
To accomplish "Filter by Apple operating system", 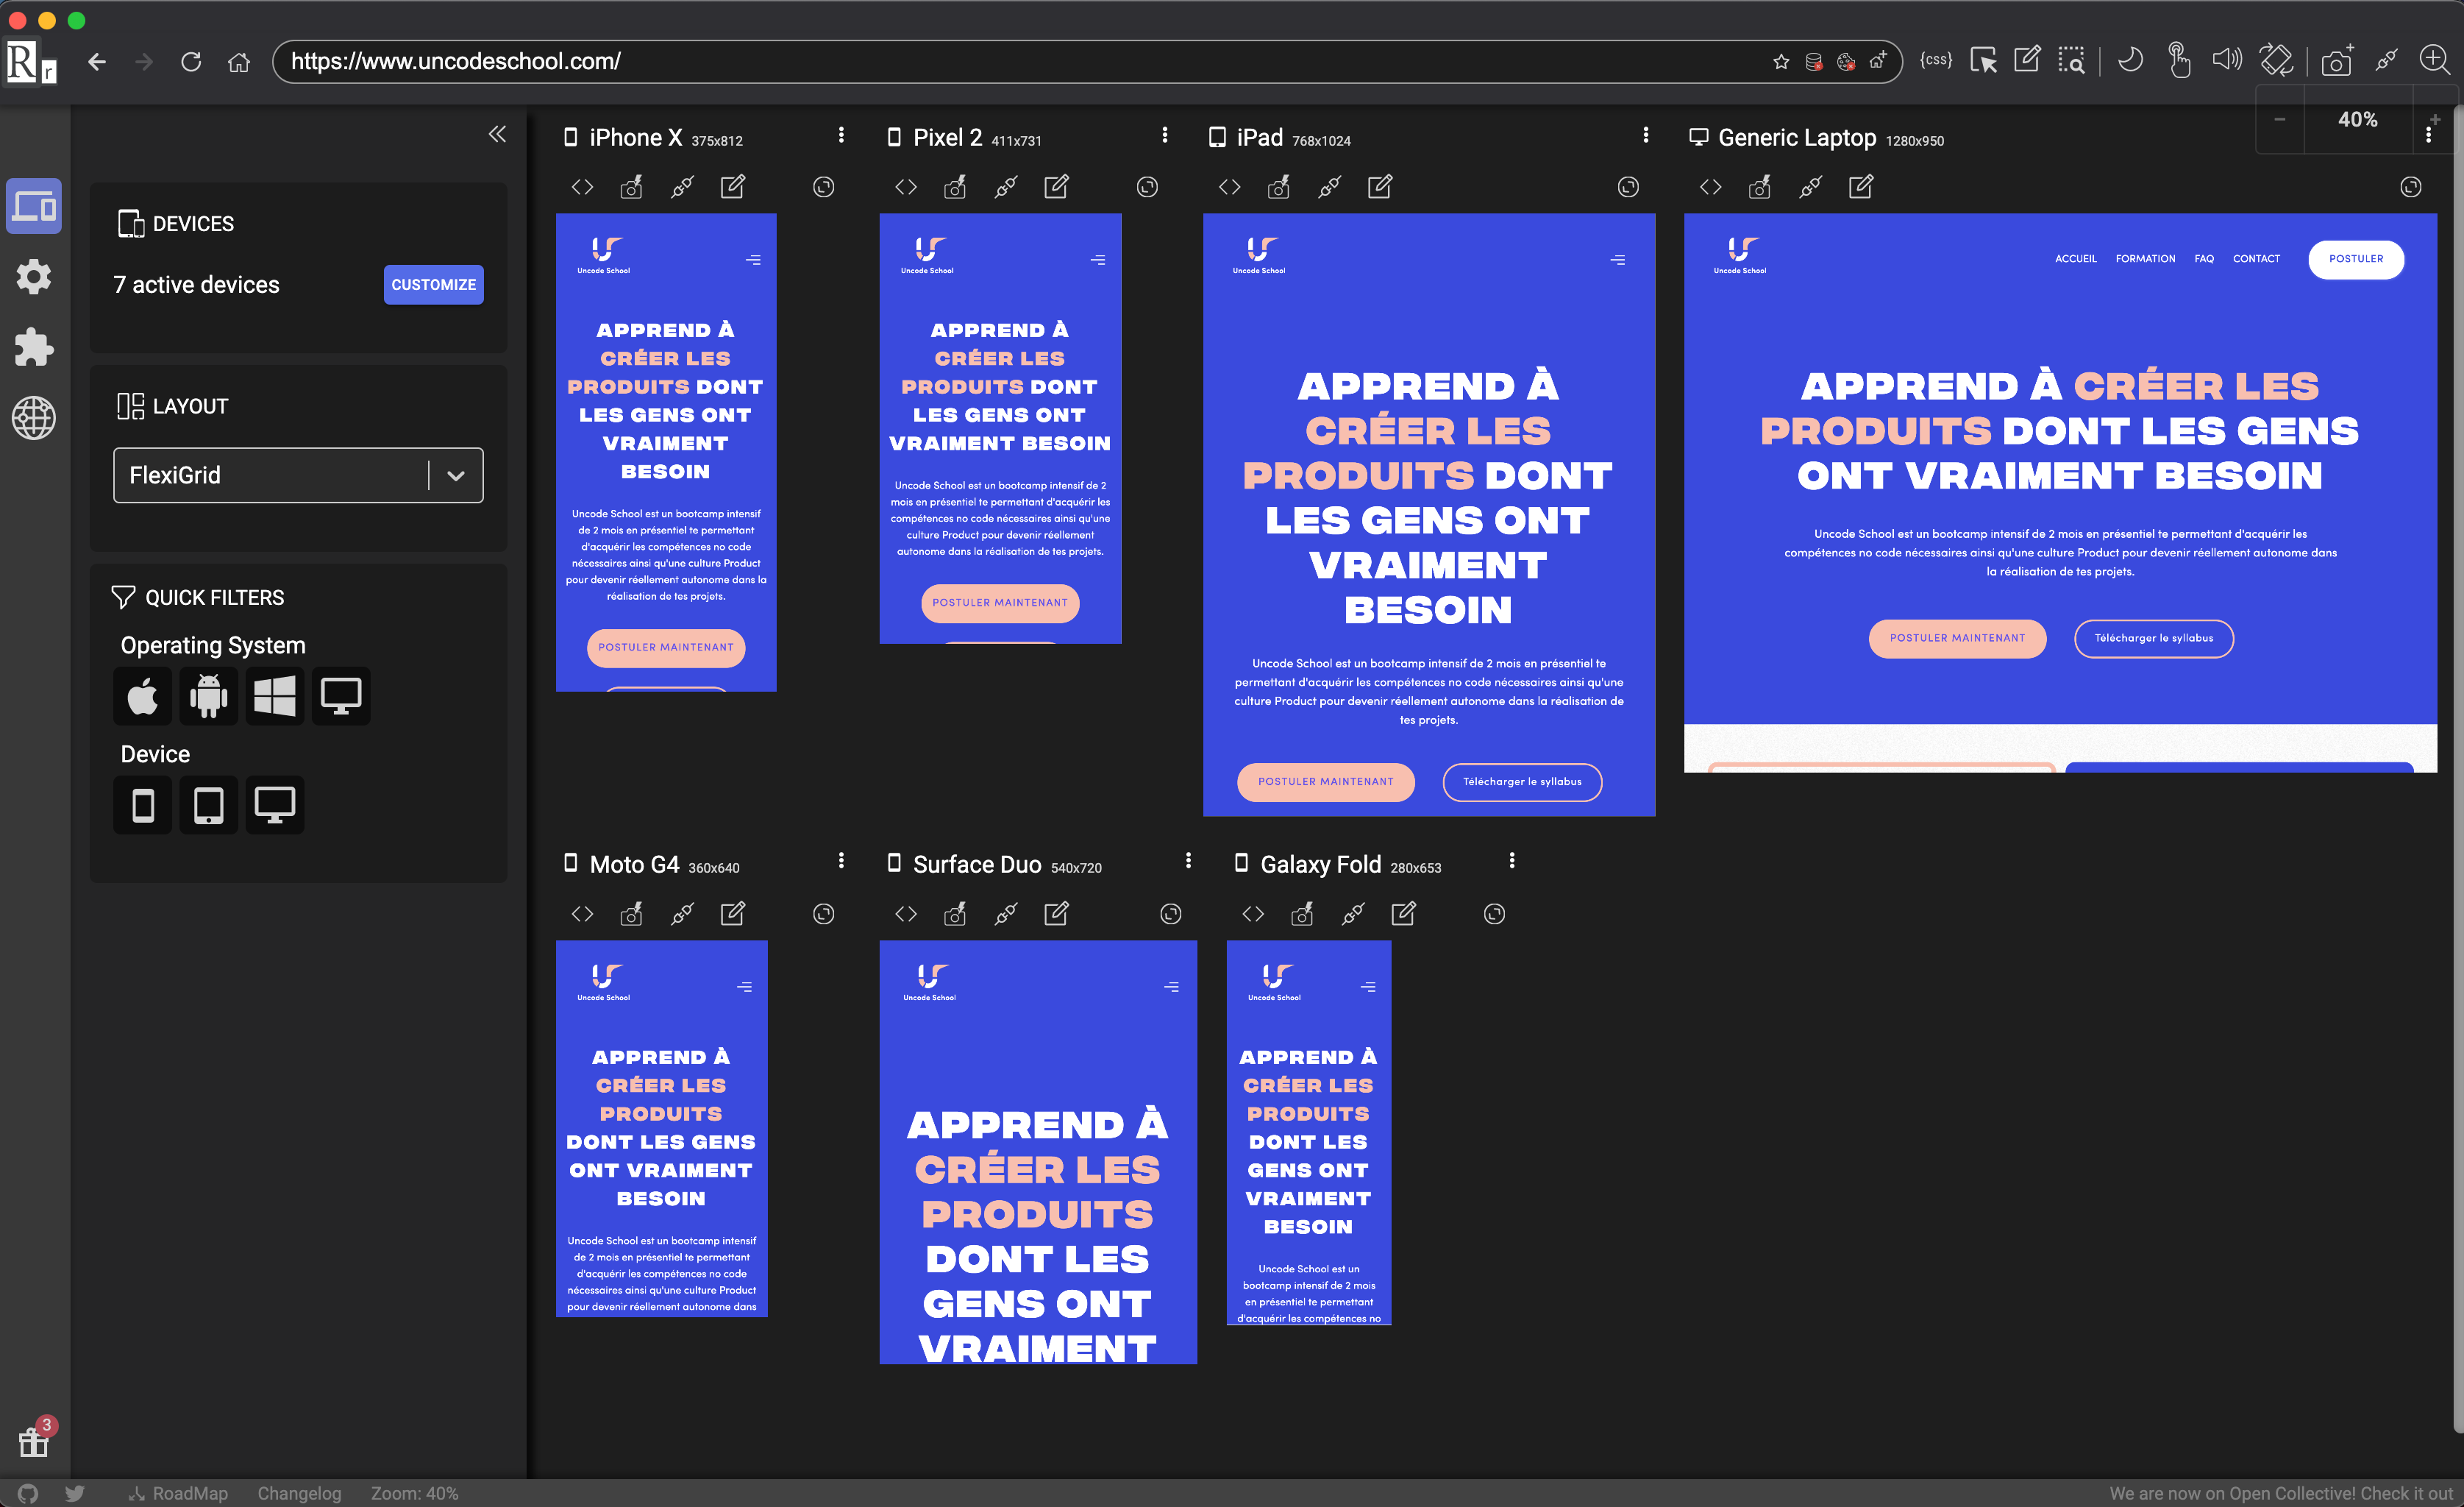I will tap(142, 695).
